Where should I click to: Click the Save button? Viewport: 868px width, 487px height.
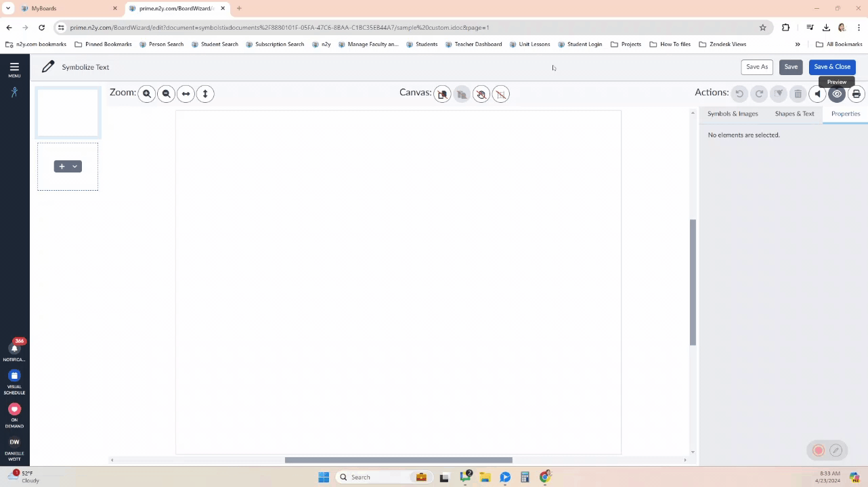pos(791,67)
